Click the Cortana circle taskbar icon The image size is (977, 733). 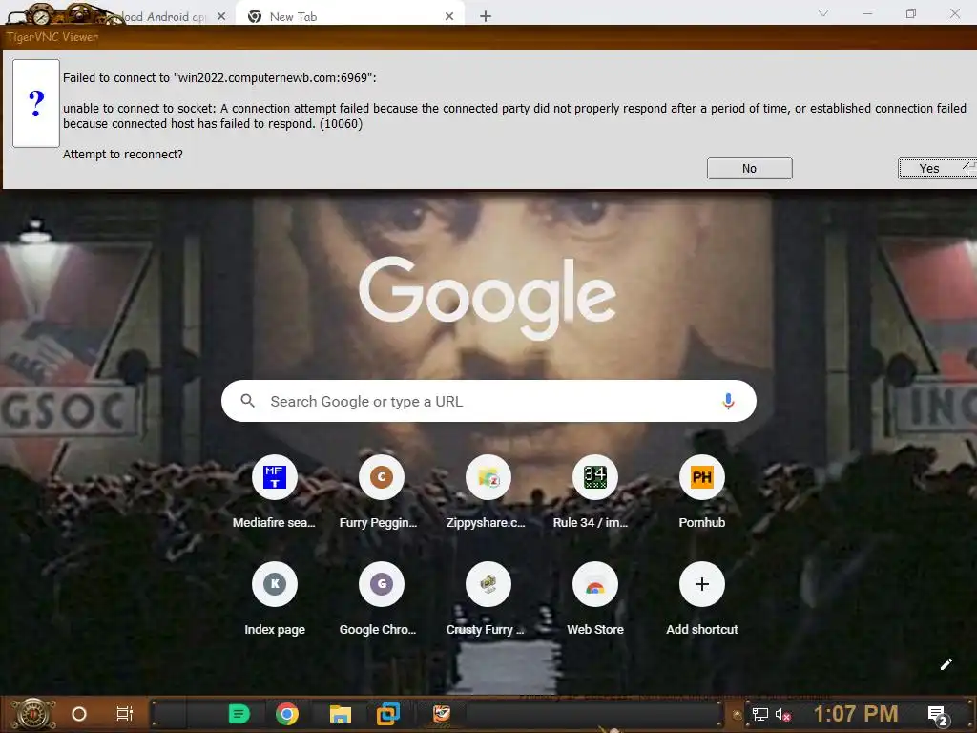point(79,714)
